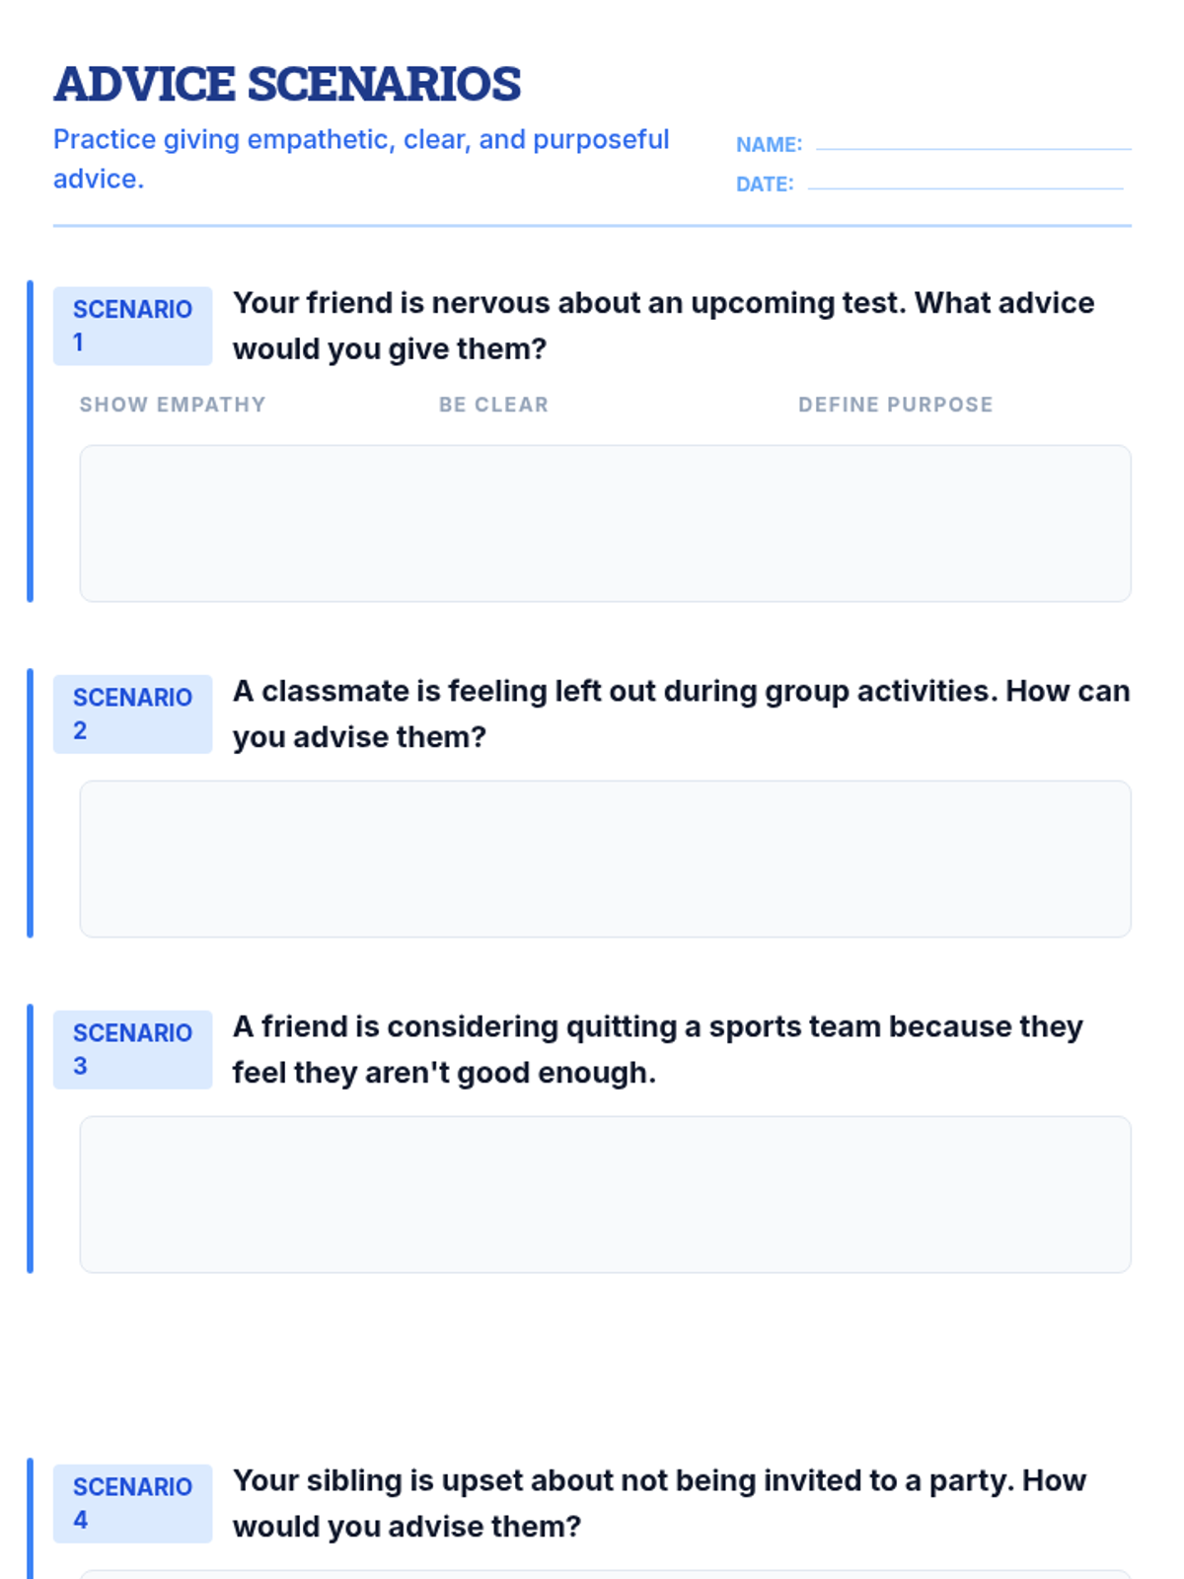The height and width of the screenshot is (1579, 1184).
Task: Click the "ADVICE SCENARIOS" title heading
Action: pos(287,84)
